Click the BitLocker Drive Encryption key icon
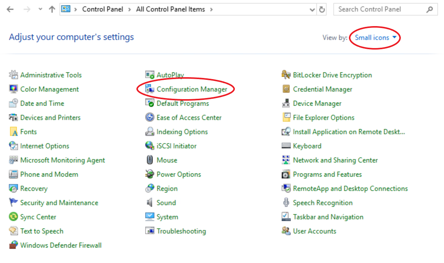444x263 pixels. click(x=286, y=75)
